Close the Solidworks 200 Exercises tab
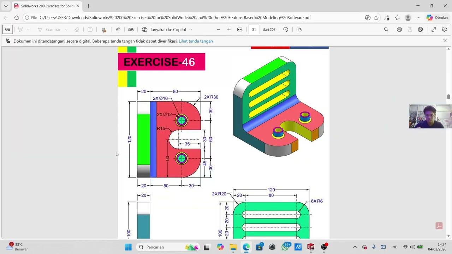The height and width of the screenshot is (254, 452). (x=78, y=6)
